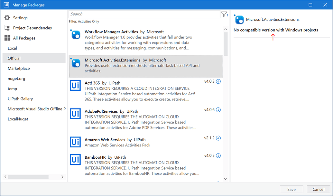
Task: Download the AdobePdfServices package
Action: coord(218,109)
